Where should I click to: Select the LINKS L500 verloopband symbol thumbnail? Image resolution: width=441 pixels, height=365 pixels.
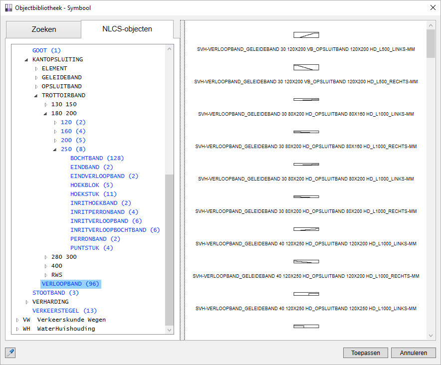[x=306, y=35]
